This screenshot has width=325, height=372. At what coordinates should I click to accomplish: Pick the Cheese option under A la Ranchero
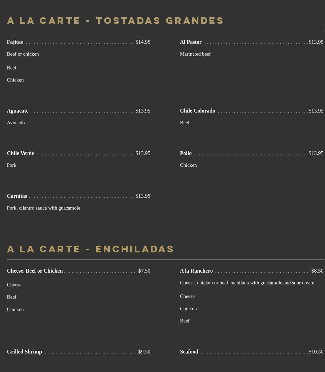pyautogui.click(x=187, y=296)
